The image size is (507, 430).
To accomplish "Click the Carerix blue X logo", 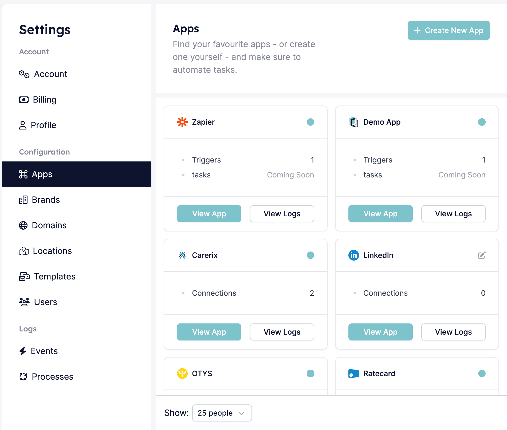I will (182, 255).
